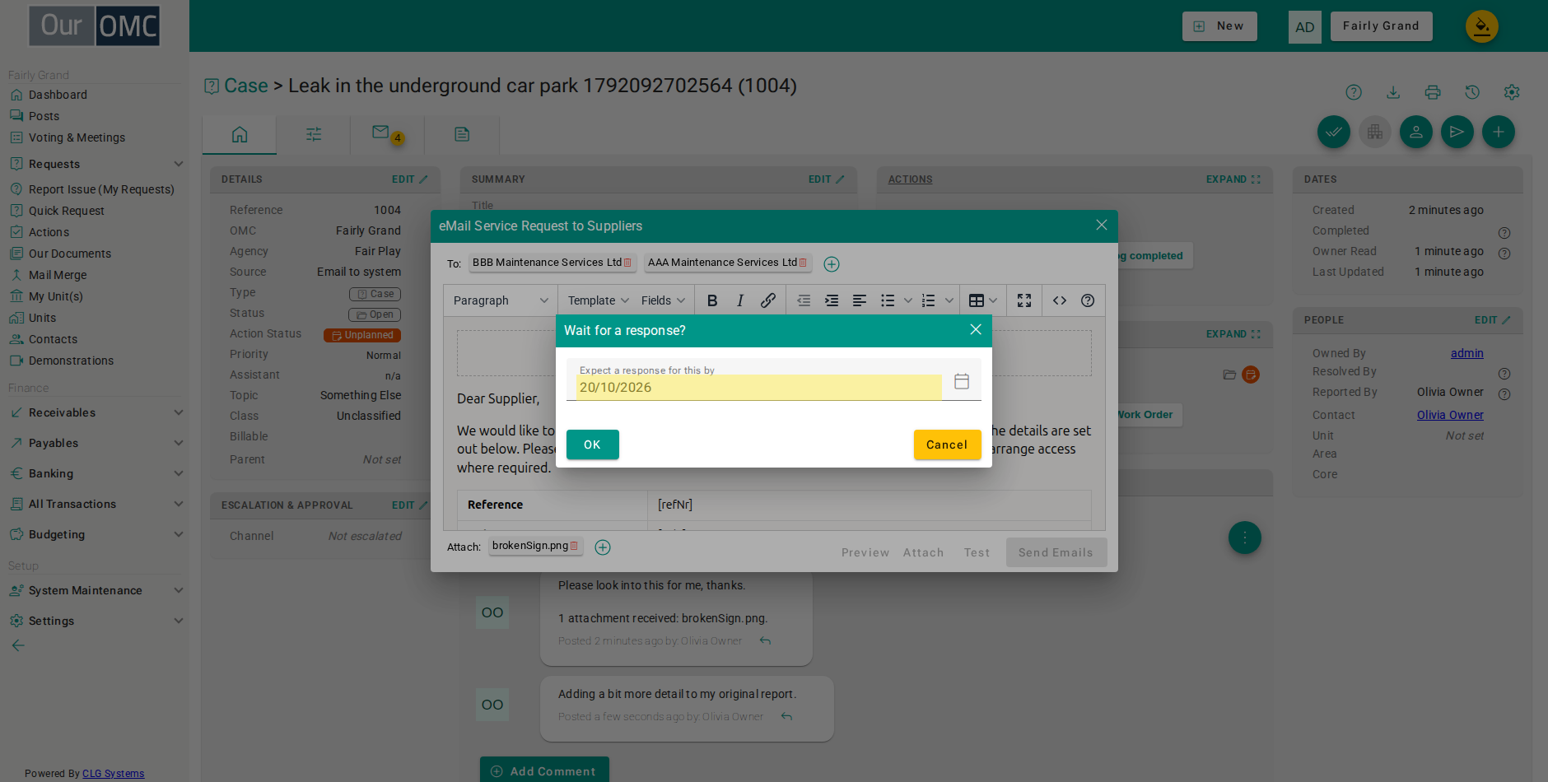Screen dimensions: 1548x782
Task: Edit the expected response date field
Action: click(758, 387)
